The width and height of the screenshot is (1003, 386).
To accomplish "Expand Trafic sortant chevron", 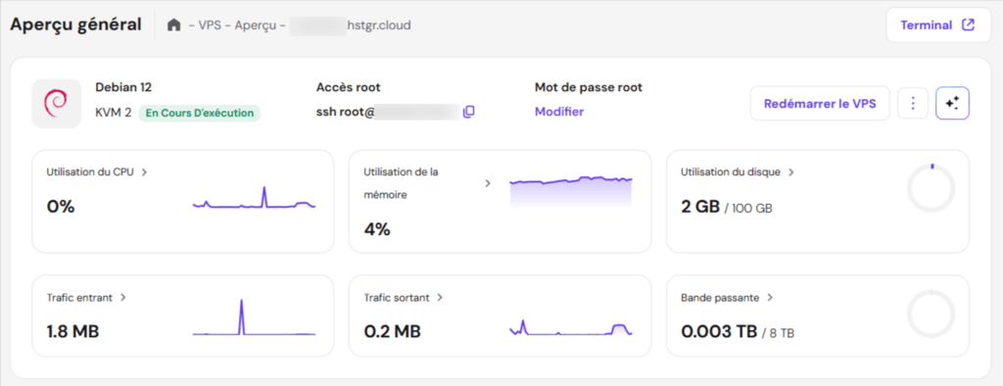I will tap(440, 298).
